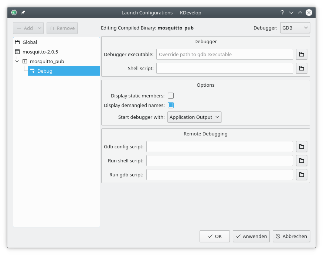Focus the Run shell script field
The height and width of the screenshot is (255, 323).
pyautogui.click(x=220, y=161)
